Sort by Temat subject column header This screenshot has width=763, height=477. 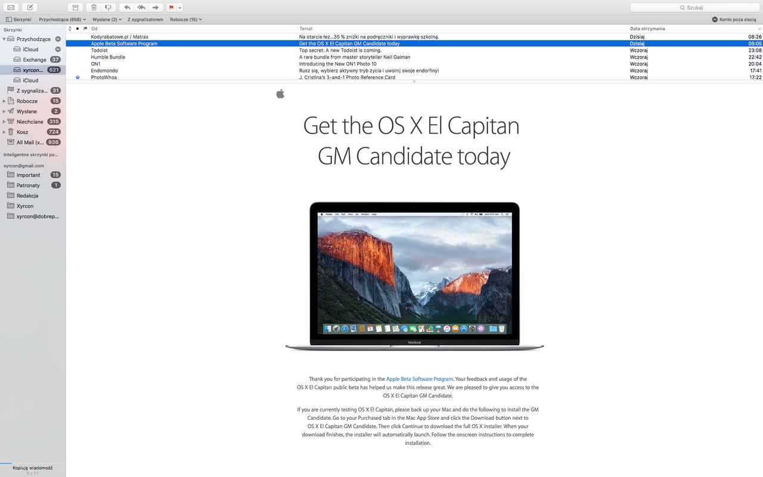[463, 29]
